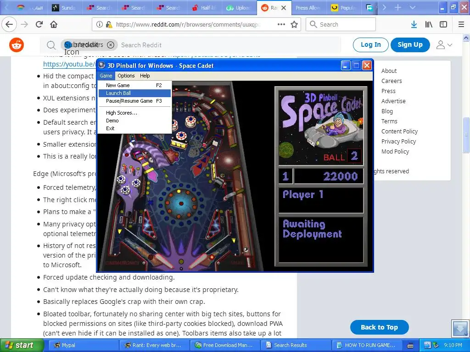Screen dimensions: 470x352
Task: Click the Back to Top button
Action: pos(380,327)
